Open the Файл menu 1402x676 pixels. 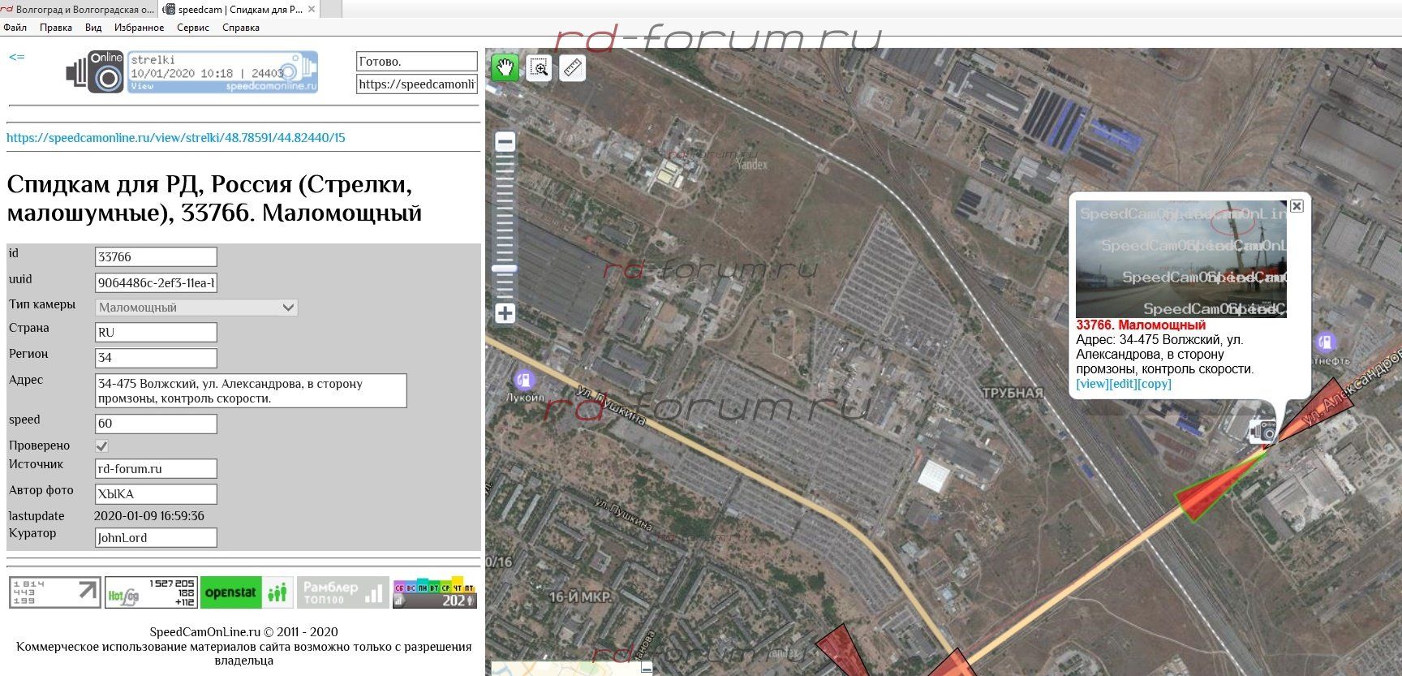click(15, 28)
